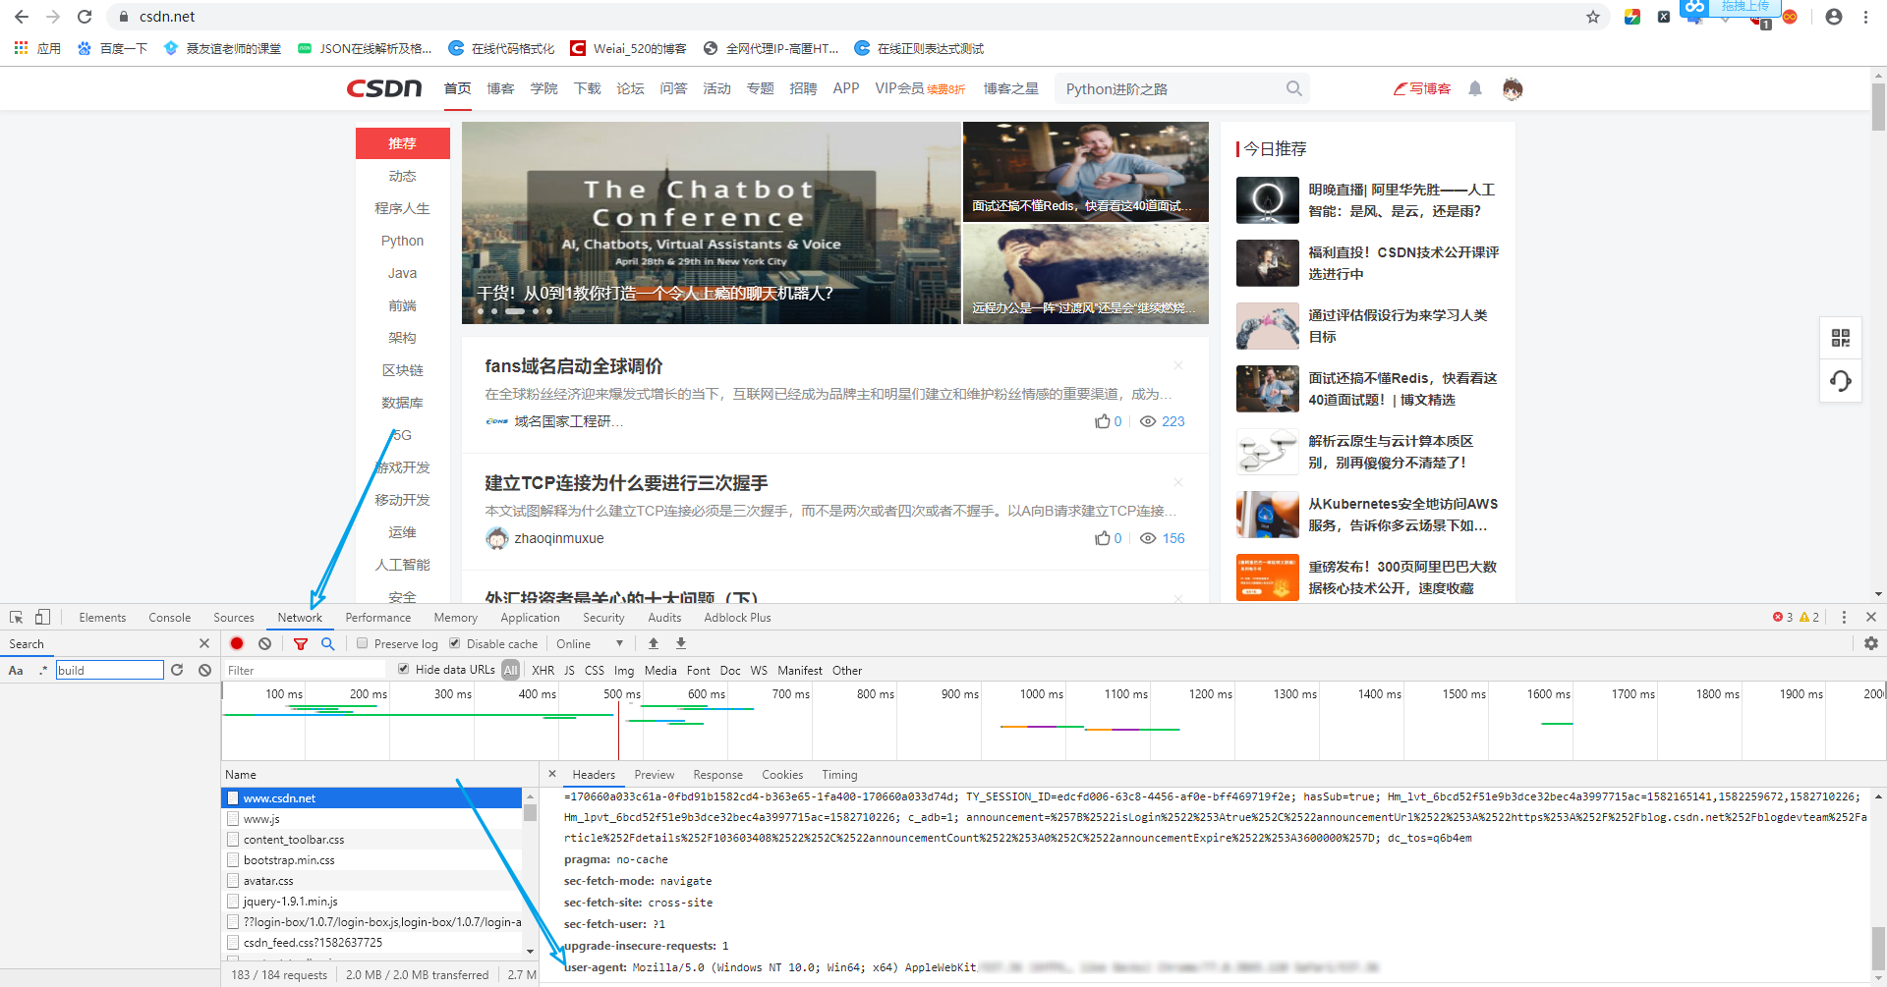Open the Performance tab
This screenshot has width=1887, height=987.
tap(378, 617)
